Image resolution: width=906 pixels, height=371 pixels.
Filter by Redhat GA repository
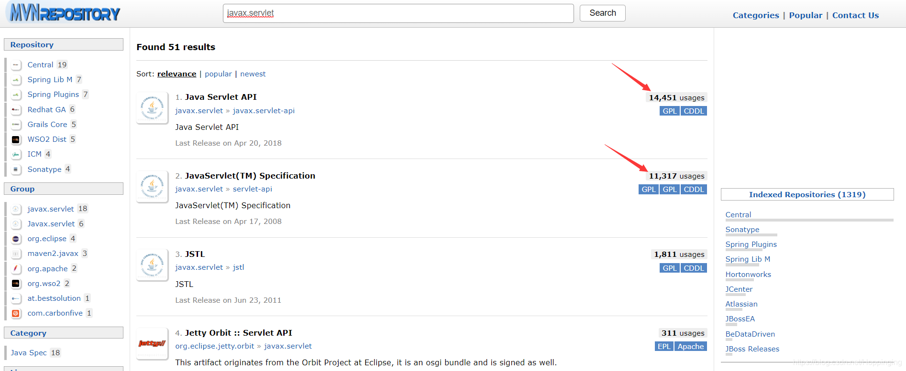pos(46,110)
